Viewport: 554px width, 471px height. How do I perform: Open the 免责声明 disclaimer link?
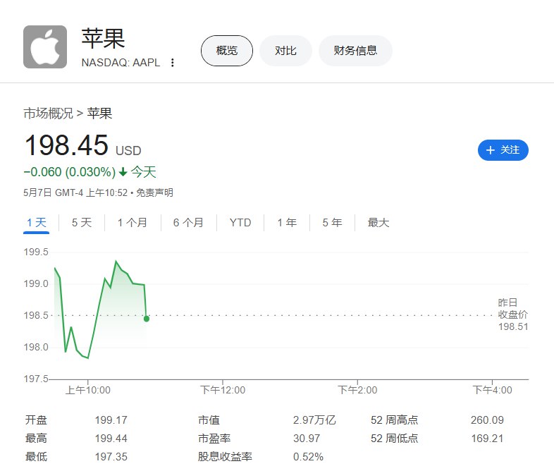[155, 192]
